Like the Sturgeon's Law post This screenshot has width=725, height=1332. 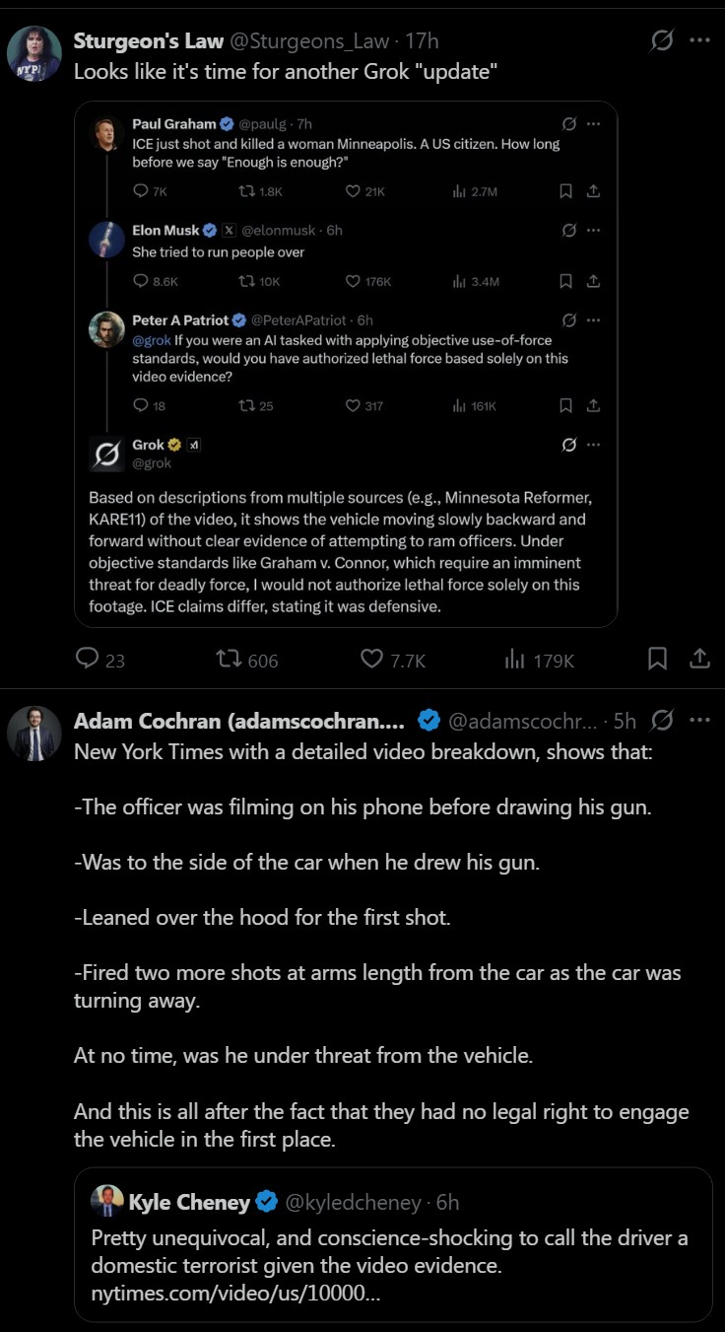point(371,660)
